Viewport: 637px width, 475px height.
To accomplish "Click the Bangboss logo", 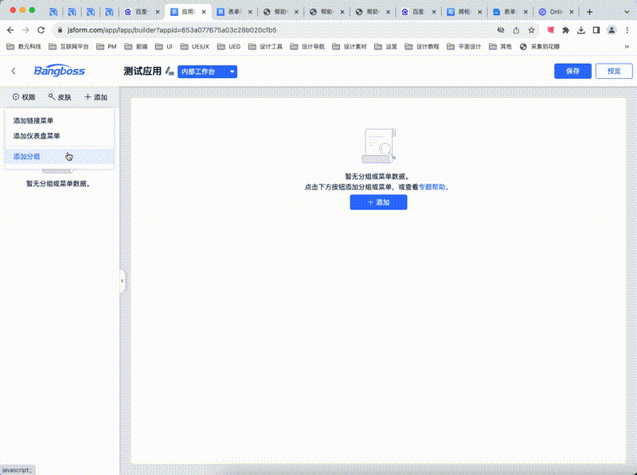I will click(59, 72).
